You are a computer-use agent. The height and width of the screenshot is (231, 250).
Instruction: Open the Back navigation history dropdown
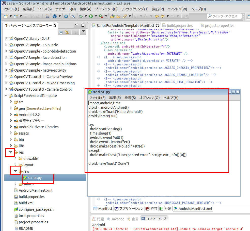point(168,16)
